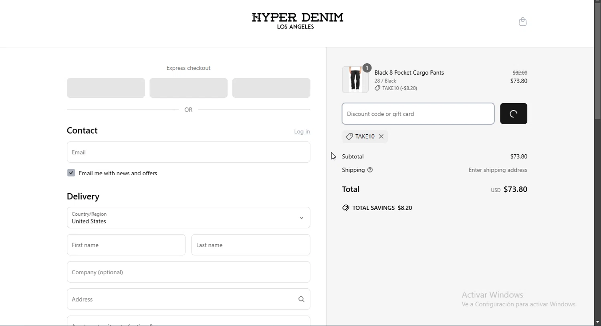Open the shopping cart bag icon
This screenshot has width=601, height=326.
coord(522,22)
